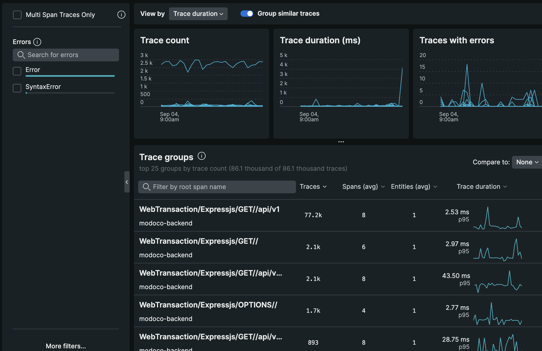Click info icon beside Multi Span Traces Only
The width and height of the screenshot is (542, 351).
[121, 15]
